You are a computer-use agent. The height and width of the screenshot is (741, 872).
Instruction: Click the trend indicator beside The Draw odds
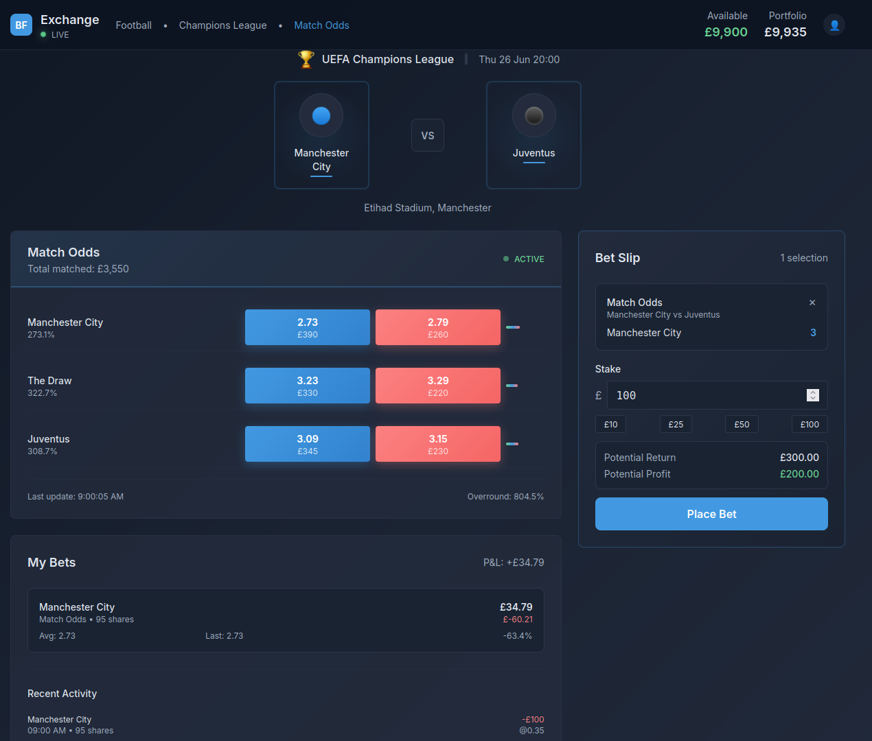[x=512, y=386]
